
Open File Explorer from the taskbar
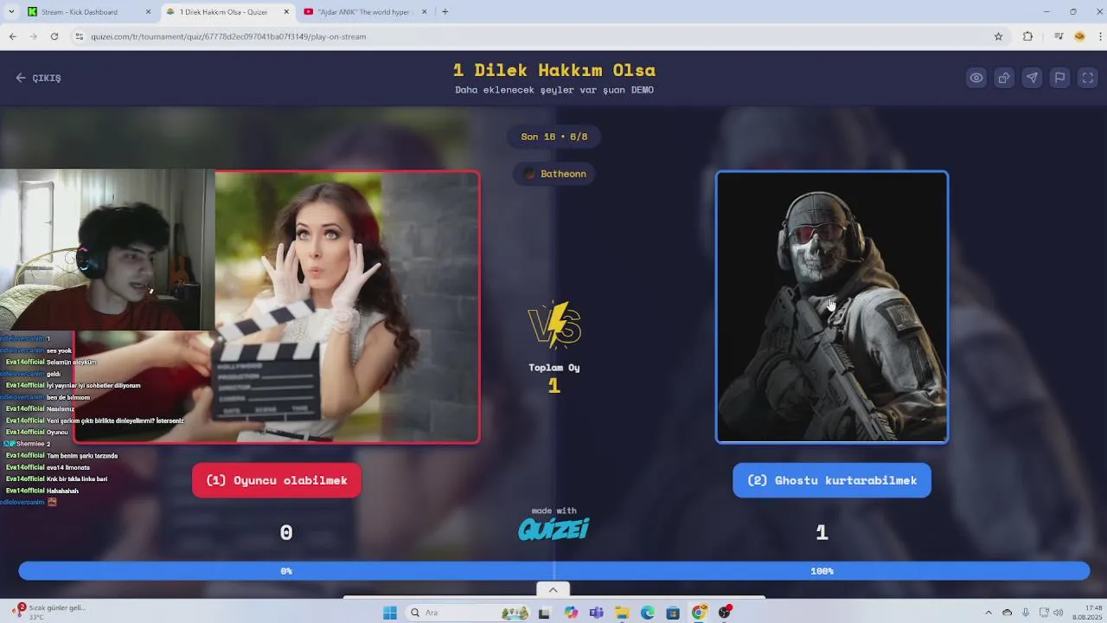[622, 613]
